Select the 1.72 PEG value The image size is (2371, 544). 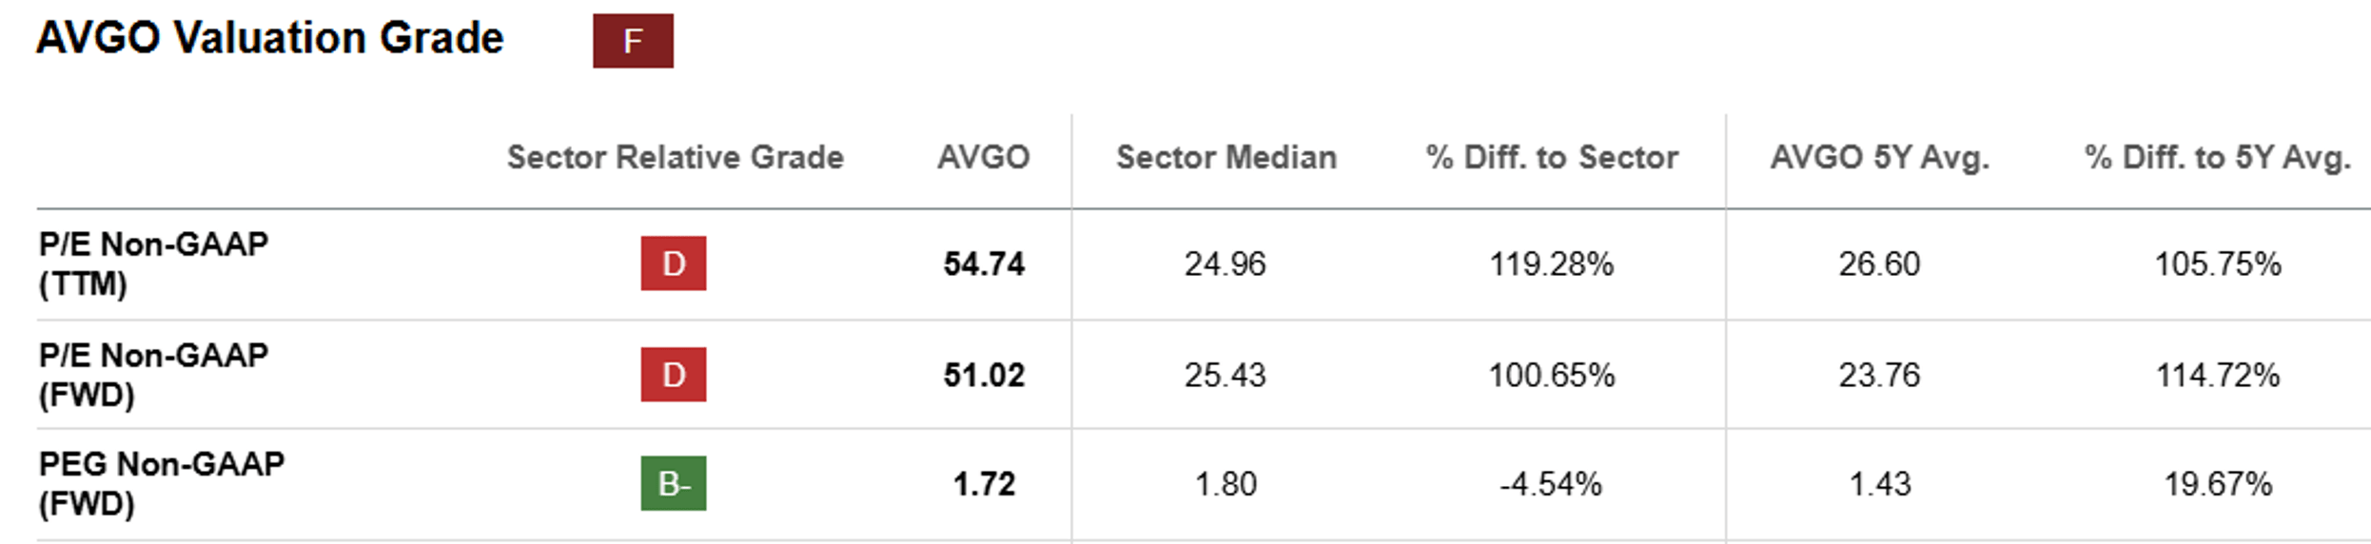(x=984, y=484)
